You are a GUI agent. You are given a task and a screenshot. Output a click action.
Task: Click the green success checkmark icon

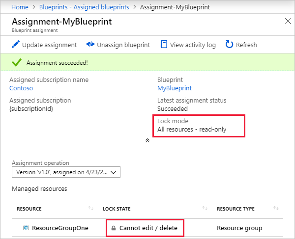coord(17,63)
